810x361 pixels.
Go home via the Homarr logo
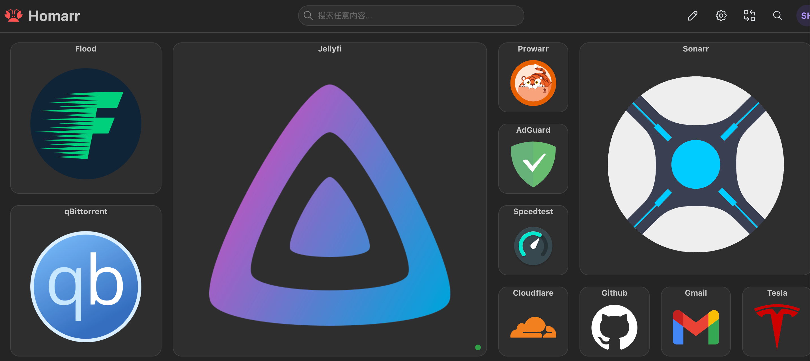click(x=42, y=15)
